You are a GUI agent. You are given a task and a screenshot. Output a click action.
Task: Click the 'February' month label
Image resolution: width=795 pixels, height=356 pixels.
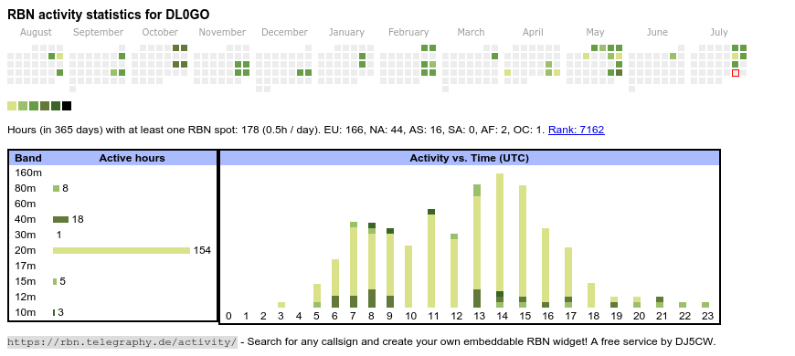tap(408, 33)
